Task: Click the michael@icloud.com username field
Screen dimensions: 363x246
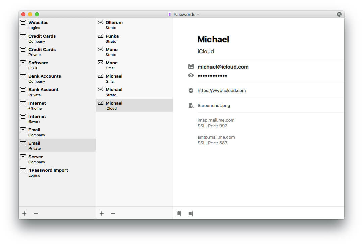Action: 223,67
